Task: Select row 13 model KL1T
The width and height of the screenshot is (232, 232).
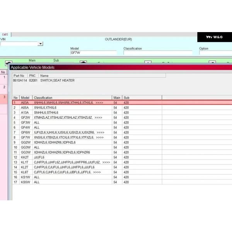Action: click(x=24, y=162)
